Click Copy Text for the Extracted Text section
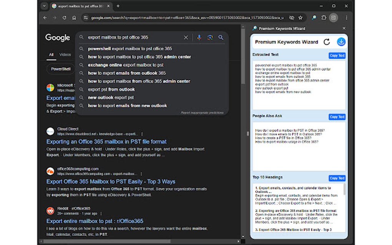Viewport: 392px width, 245px height. point(336,56)
